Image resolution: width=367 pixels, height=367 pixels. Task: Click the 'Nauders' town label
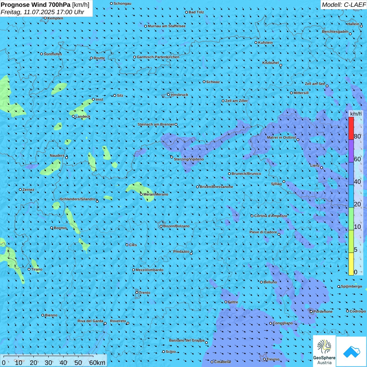click(x=57, y=155)
